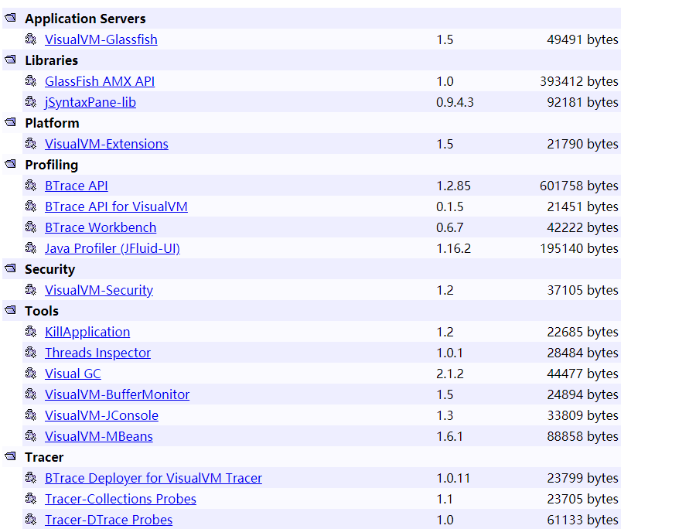Image resolution: width=689 pixels, height=529 pixels.
Task: Click the plugin icon beside Tracer-DTrace Probes
Action: pyautogui.click(x=31, y=520)
